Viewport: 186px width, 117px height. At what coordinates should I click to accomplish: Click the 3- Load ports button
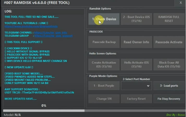click(x=169, y=86)
